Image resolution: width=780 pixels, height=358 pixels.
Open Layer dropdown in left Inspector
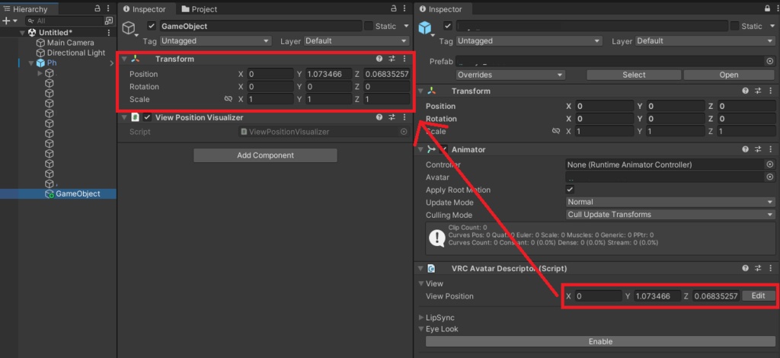pos(356,41)
